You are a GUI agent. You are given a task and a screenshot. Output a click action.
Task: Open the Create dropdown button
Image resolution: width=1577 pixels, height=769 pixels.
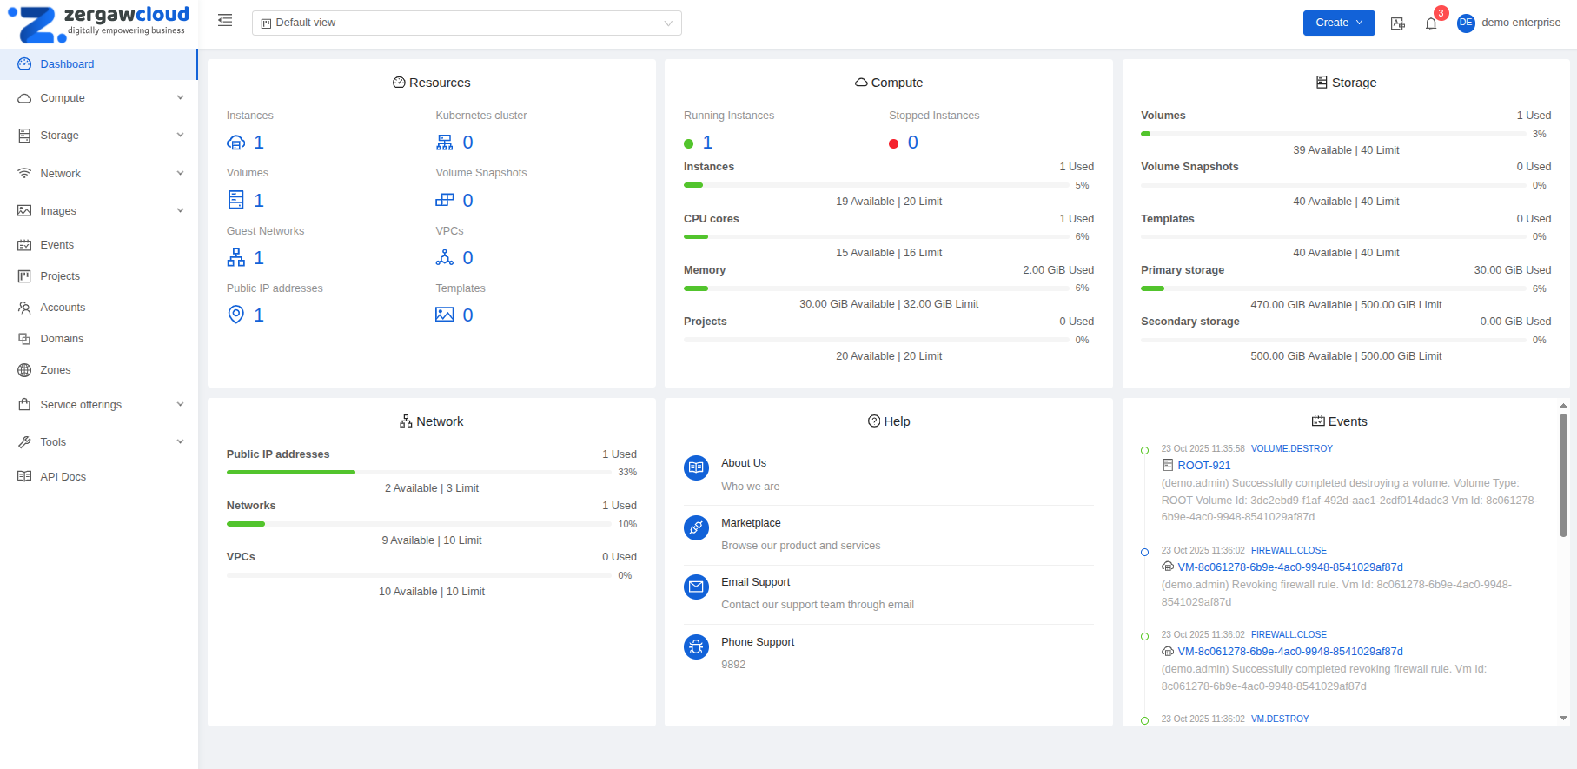click(1339, 23)
